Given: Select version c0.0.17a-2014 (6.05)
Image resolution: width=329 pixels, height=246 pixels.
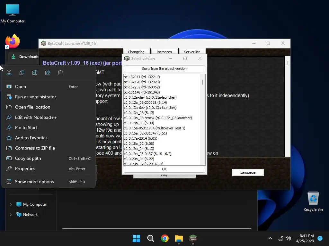Looking at the screenshot, I should (x=141, y=138).
